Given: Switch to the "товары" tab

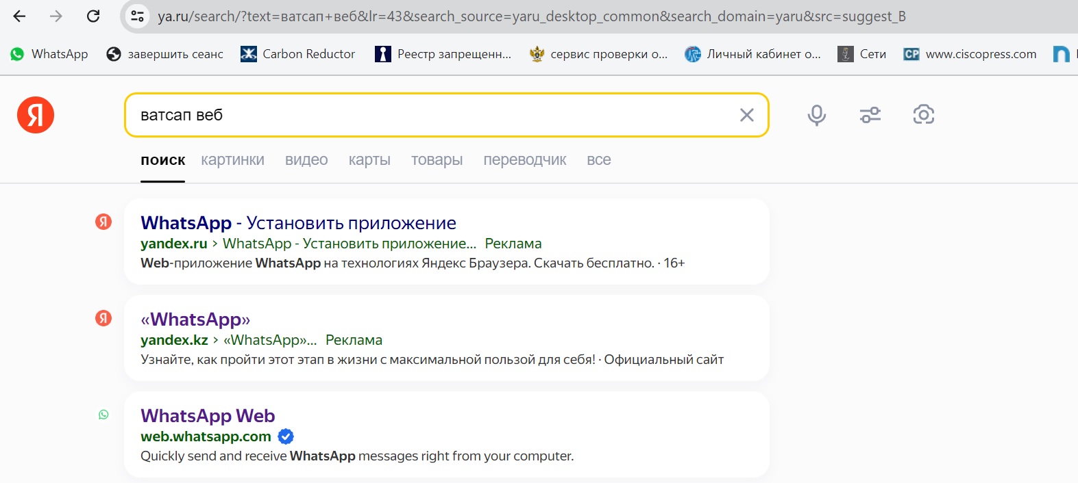Looking at the screenshot, I should coord(437,160).
